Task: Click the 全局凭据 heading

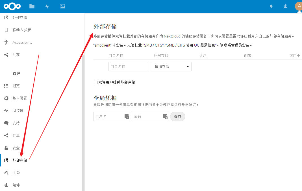Action: [105, 98]
